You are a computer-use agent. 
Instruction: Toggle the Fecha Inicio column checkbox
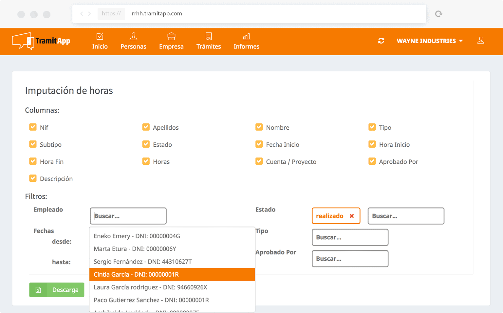[x=259, y=144]
